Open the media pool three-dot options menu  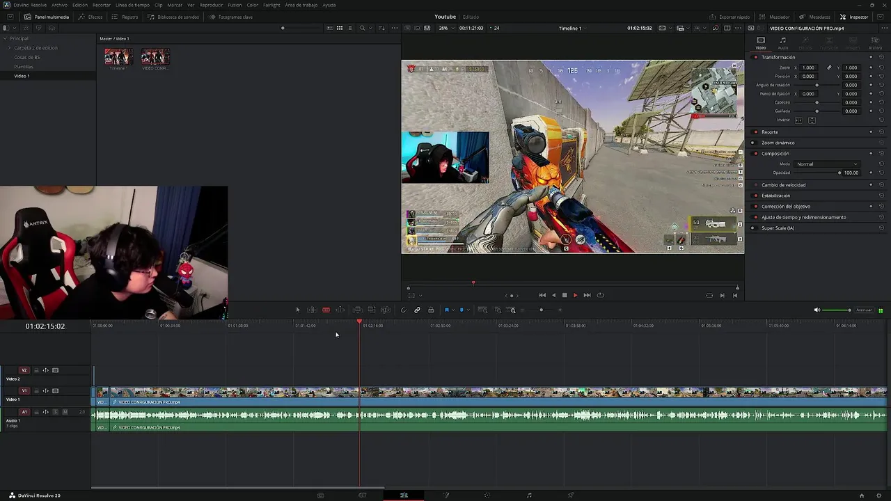395,28
